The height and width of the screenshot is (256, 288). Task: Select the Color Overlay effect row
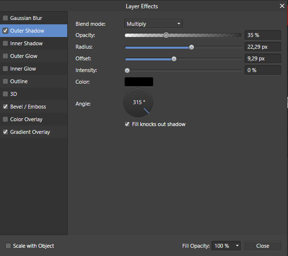pyautogui.click(x=34, y=119)
